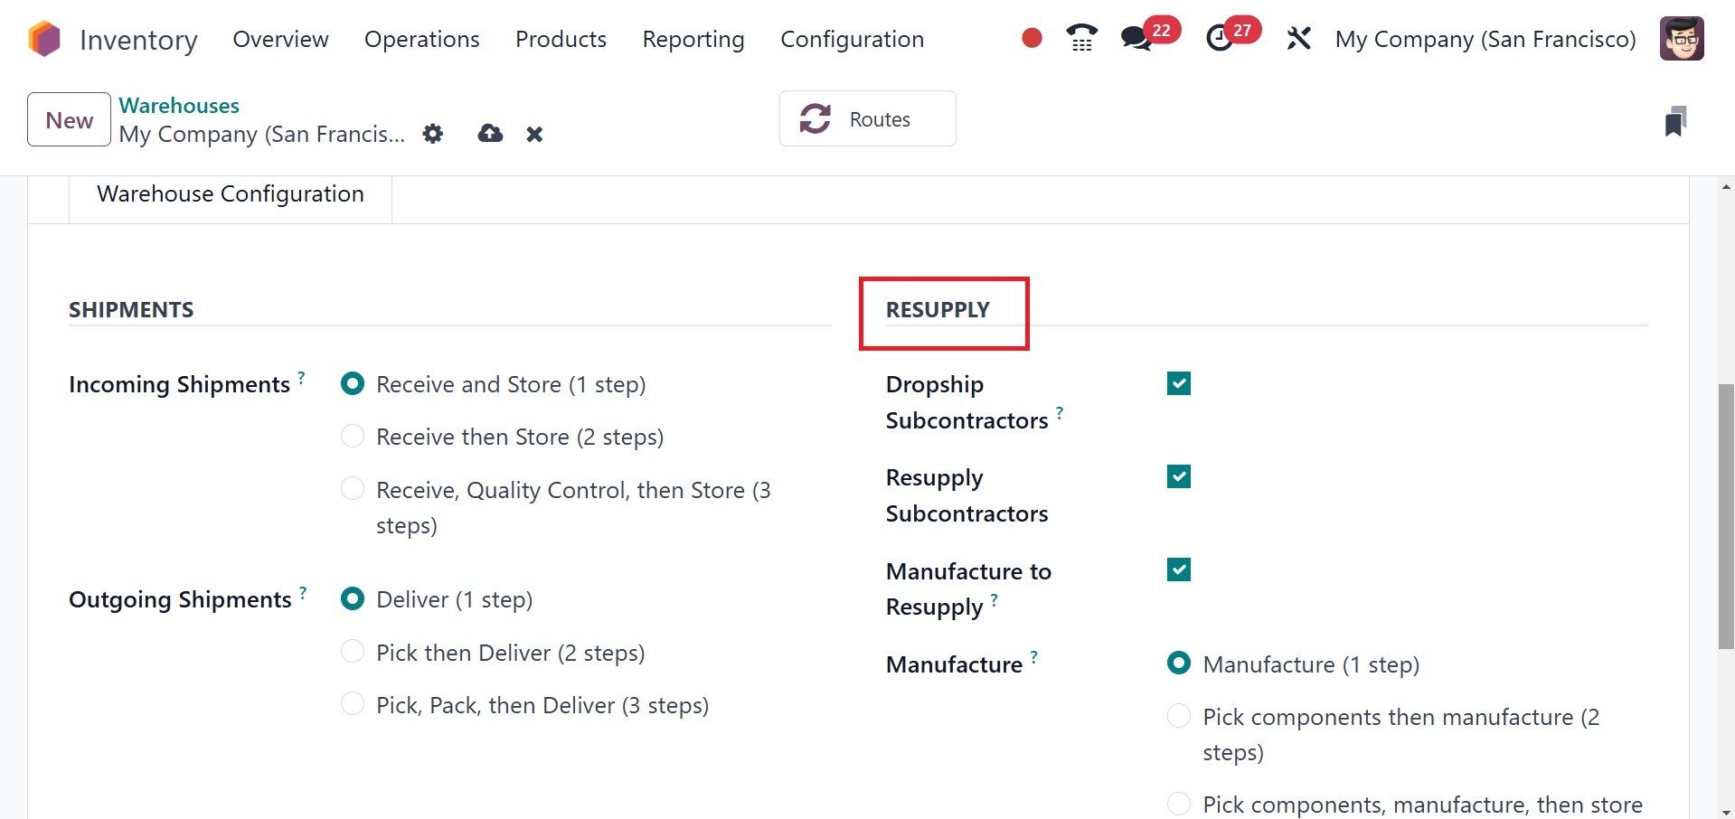Open the Operations menu
This screenshot has width=1735, height=819.
click(x=421, y=39)
